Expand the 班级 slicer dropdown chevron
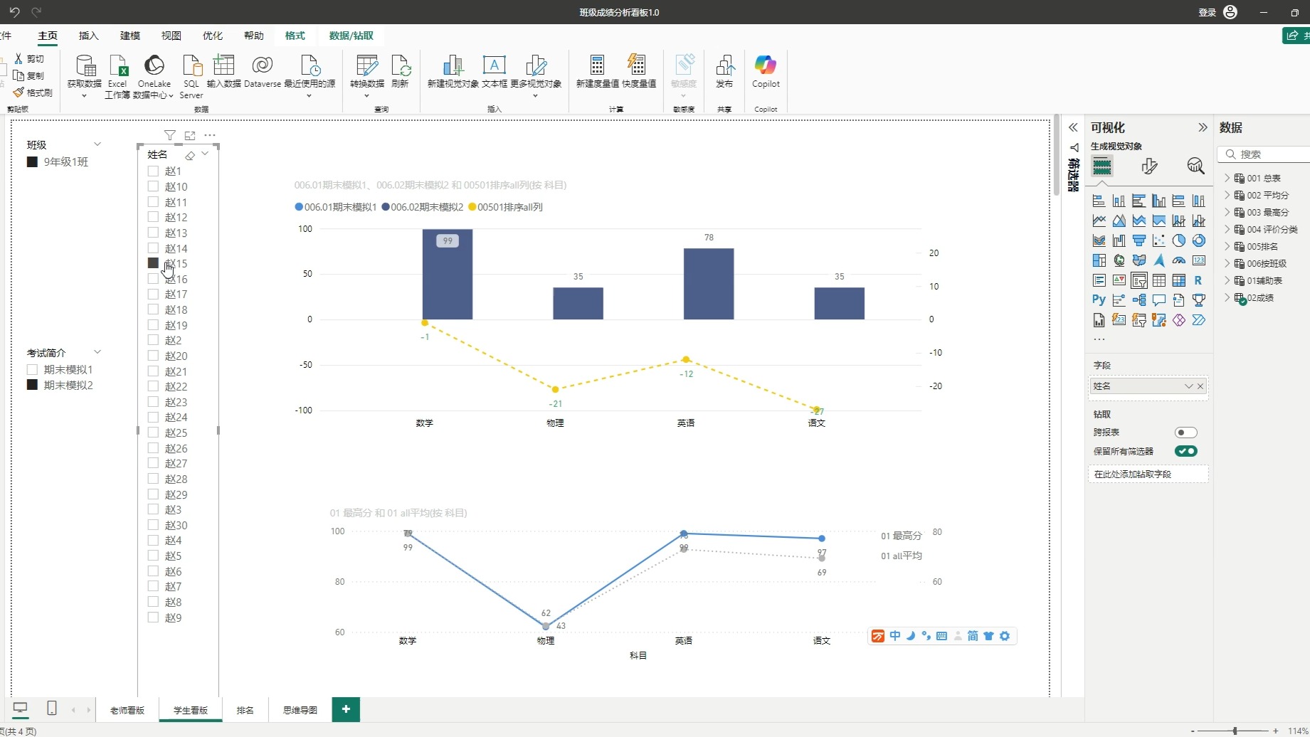This screenshot has height=737, width=1310. click(x=97, y=144)
